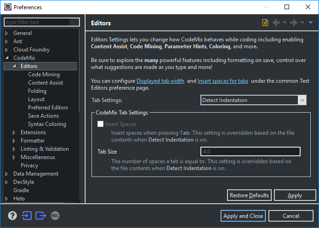Image resolution: width=319 pixels, height=228 pixels.
Task: Click the Restore Defaults button
Action: coord(249,195)
